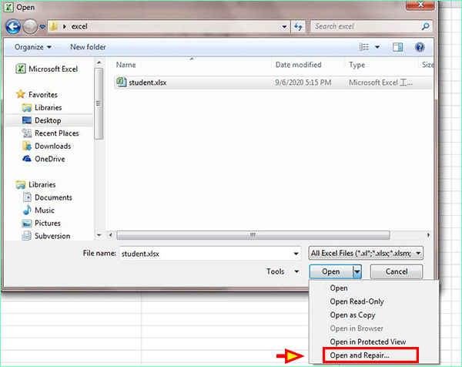Expand the File name dropdown arrow

coord(296,254)
